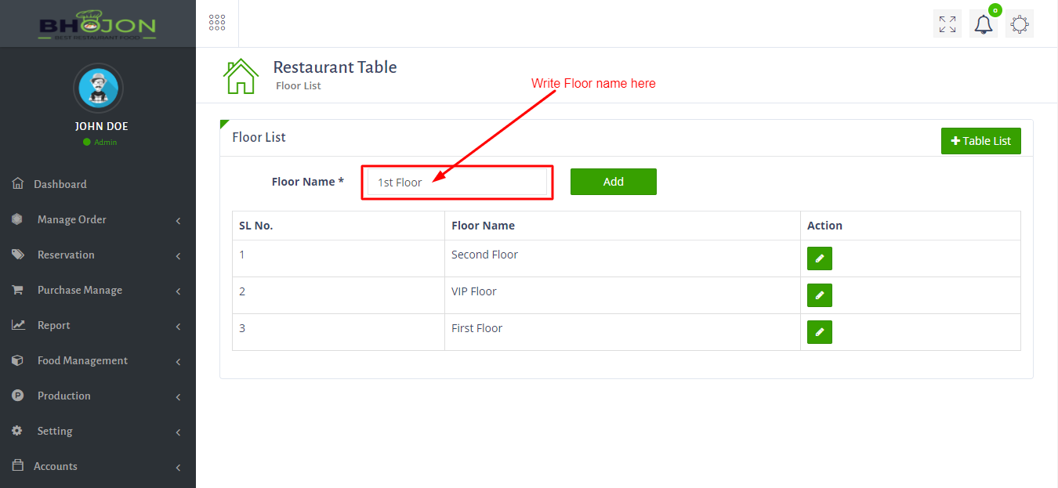Edit the Second Floor row
This screenshot has width=1058, height=488.
pos(819,258)
